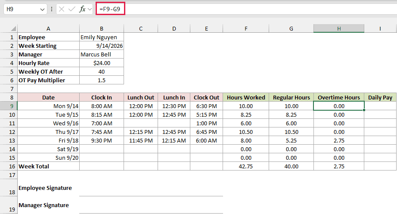Click the 40.00 total regular hours cell
397x214 pixels.
tap(291, 166)
